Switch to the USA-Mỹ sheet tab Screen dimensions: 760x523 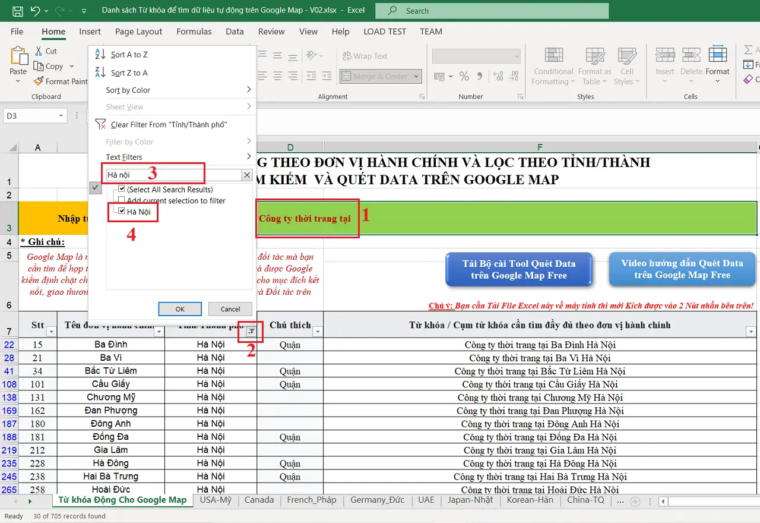(216, 500)
